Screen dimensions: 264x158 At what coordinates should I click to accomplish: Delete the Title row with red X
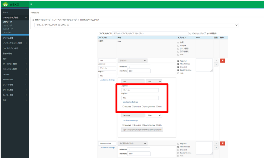tap(222, 60)
